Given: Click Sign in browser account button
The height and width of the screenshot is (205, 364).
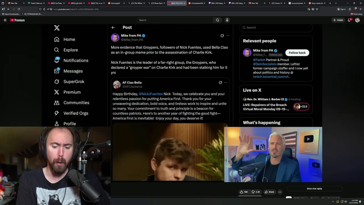Looking at the screenshot, I should 342,9.
